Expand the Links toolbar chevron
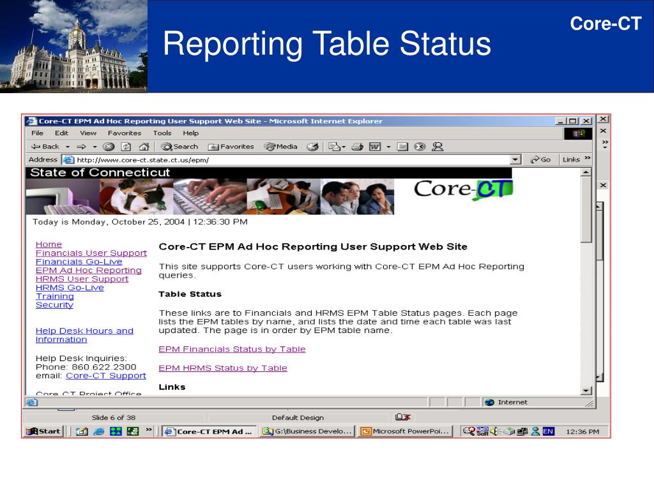The height and width of the screenshot is (490, 654). click(588, 158)
